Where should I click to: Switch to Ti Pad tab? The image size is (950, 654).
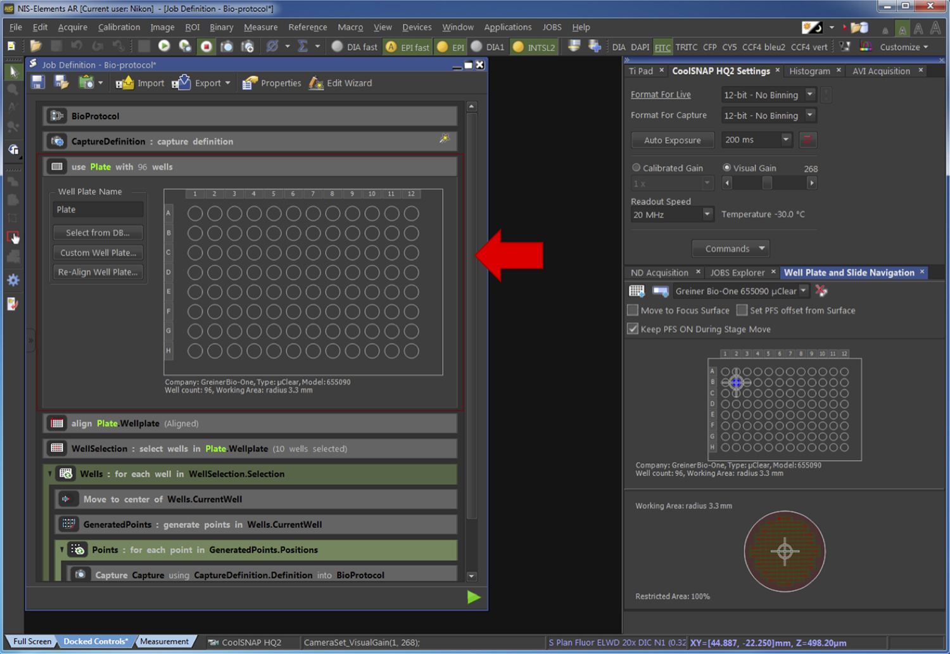[x=641, y=71]
